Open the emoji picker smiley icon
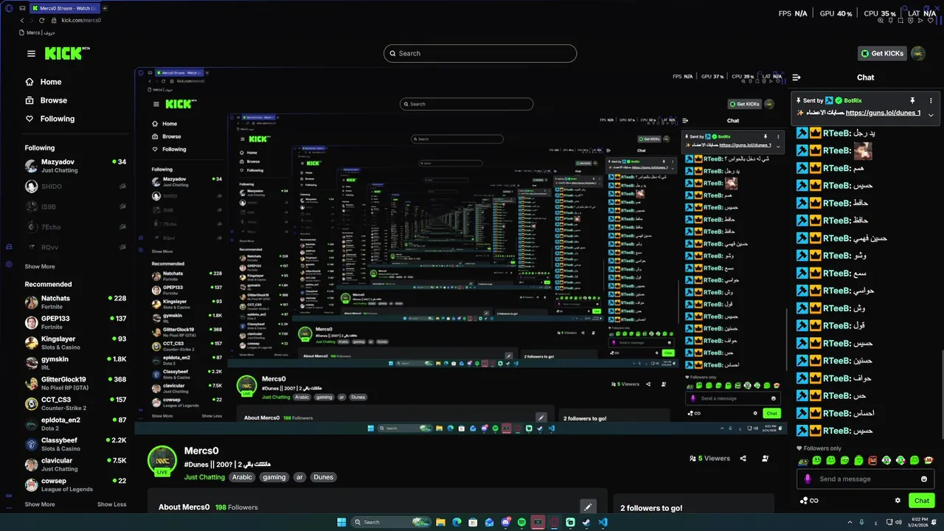Screen dimensions: 944x531 pyautogui.click(x=924, y=479)
